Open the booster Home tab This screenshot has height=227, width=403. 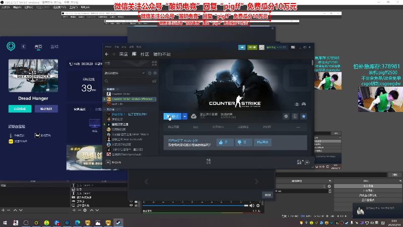click(x=38, y=46)
